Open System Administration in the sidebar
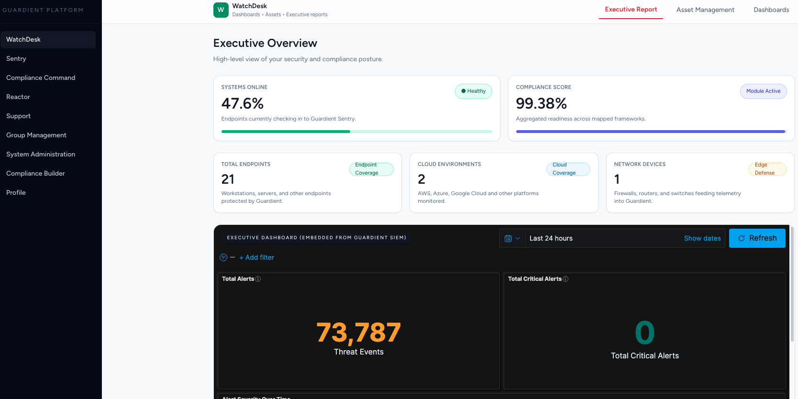 click(48, 154)
